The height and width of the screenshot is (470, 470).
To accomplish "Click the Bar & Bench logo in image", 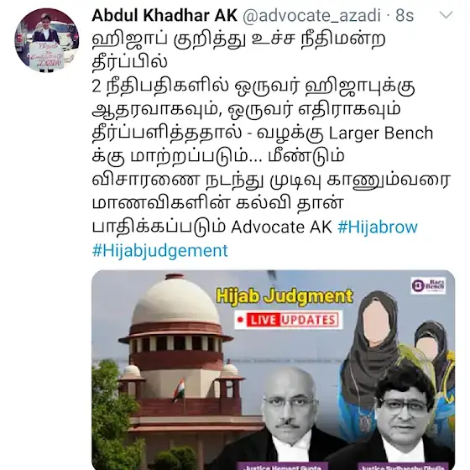I will [428, 285].
